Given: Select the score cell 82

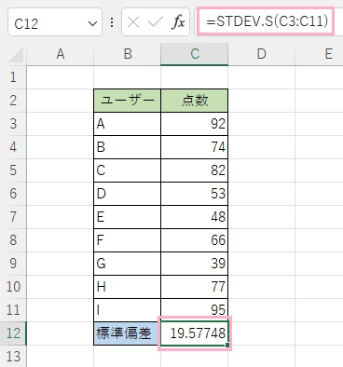Looking at the screenshot, I should pyautogui.click(x=194, y=170).
